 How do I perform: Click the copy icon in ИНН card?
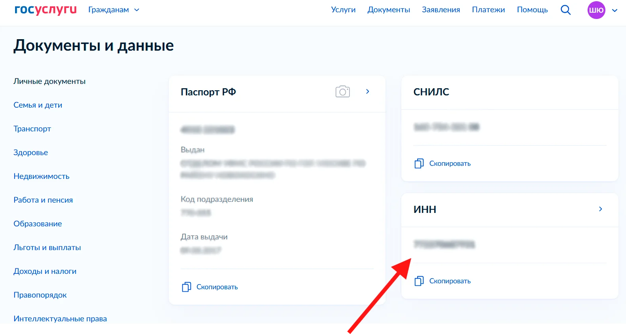(x=419, y=281)
